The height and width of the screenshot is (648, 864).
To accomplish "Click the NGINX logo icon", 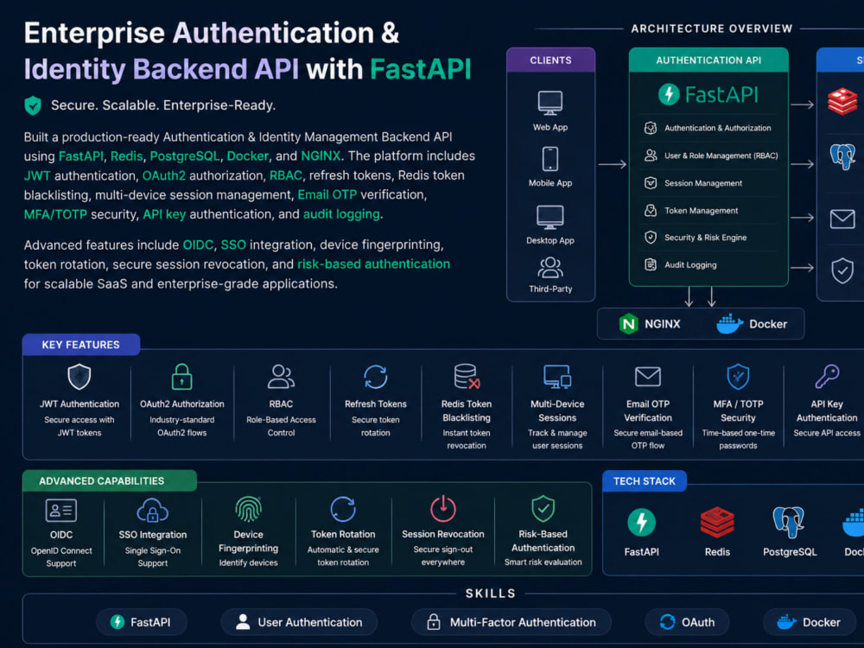I will (628, 324).
